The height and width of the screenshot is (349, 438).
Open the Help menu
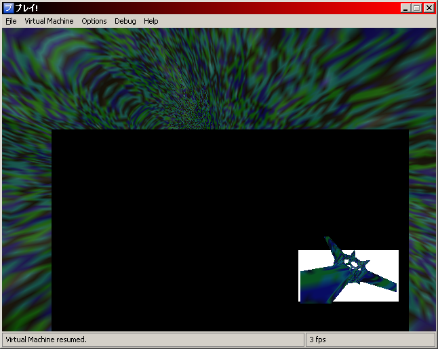click(x=151, y=21)
